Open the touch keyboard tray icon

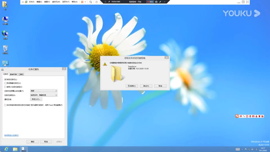[x=238, y=149]
